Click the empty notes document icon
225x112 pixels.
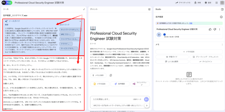(189, 74)
